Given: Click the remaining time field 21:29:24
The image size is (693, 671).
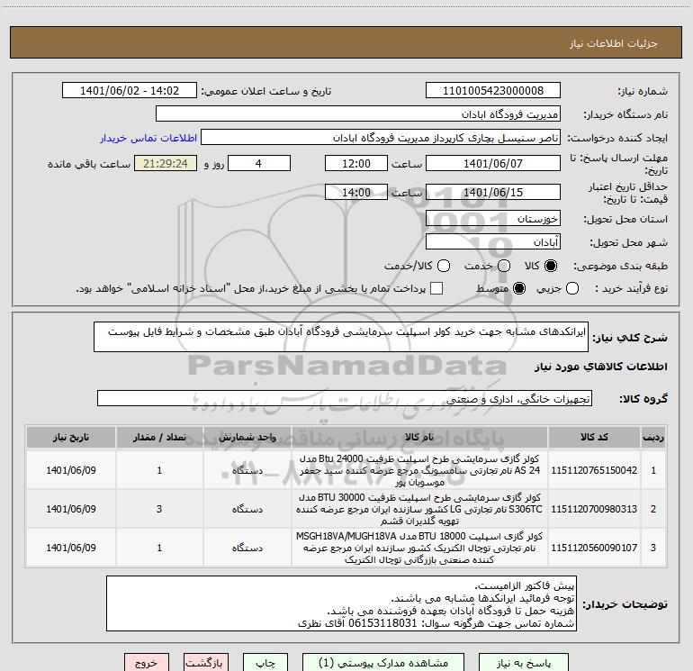Looking at the screenshot, I should click(x=166, y=163).
